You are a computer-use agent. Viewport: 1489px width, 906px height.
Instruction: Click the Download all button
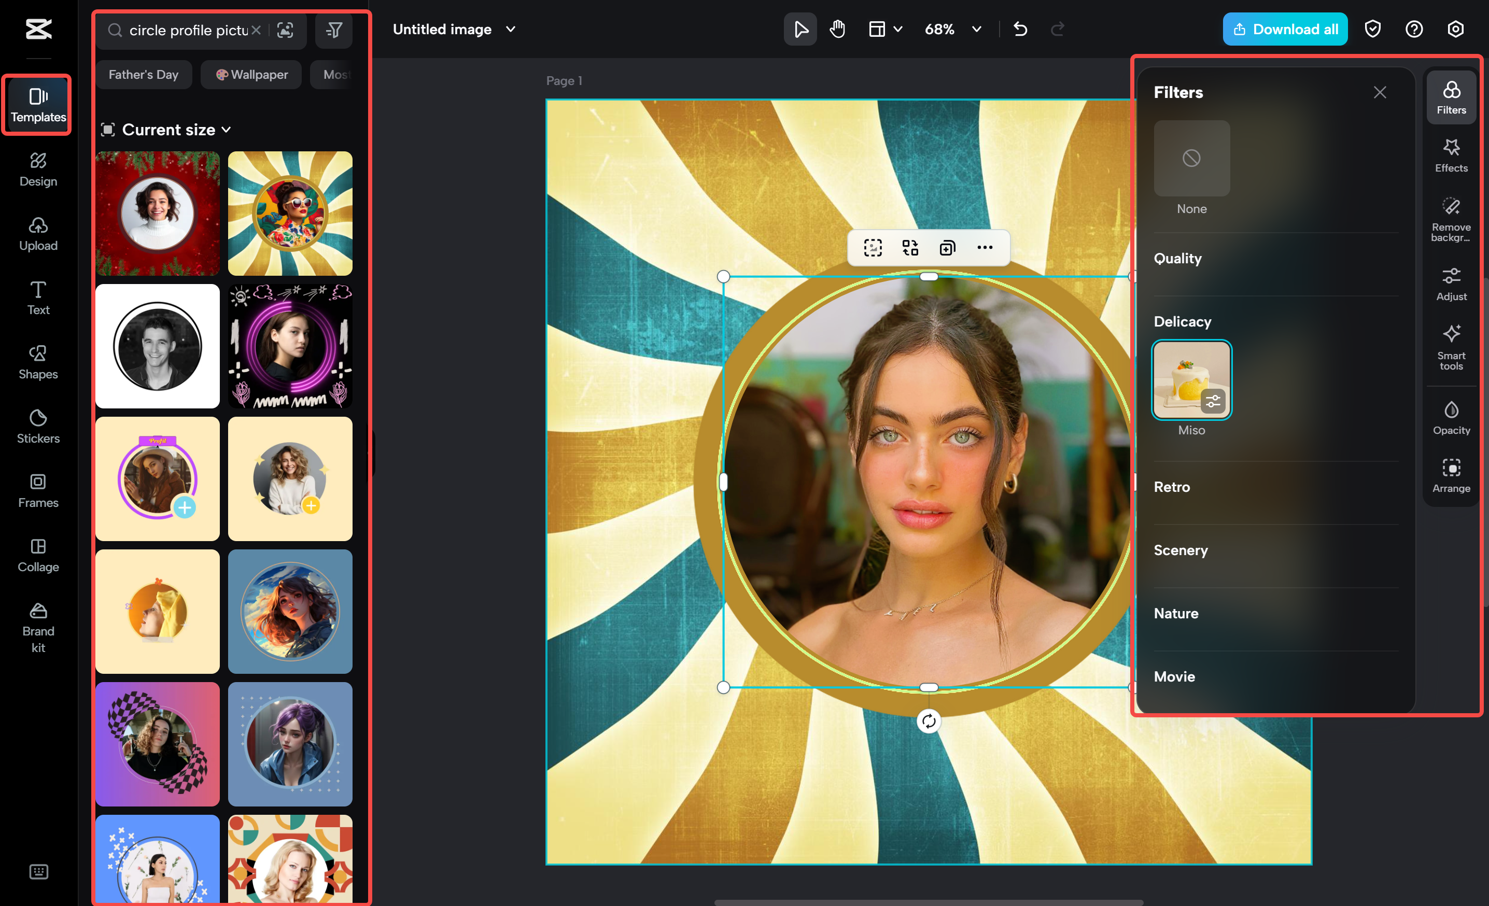click(x=1285, y=29)
